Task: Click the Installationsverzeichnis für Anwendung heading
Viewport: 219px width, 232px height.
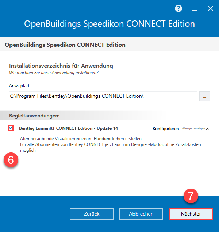Action: pyautogui.click(x=61, y=66)
